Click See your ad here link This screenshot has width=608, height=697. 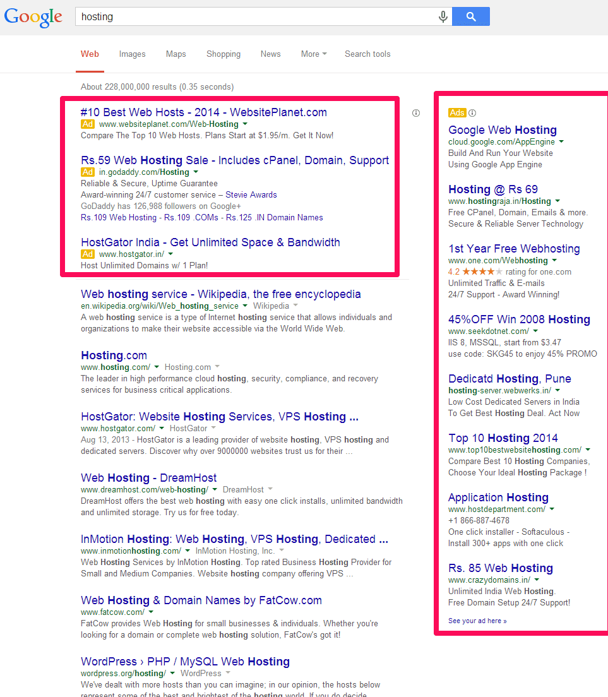point(477,621)
